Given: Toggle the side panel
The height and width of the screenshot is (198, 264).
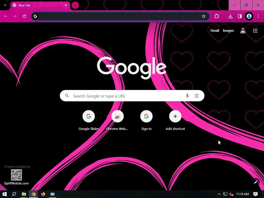Looking at the screenshot, I should click(x=240, y=16).
